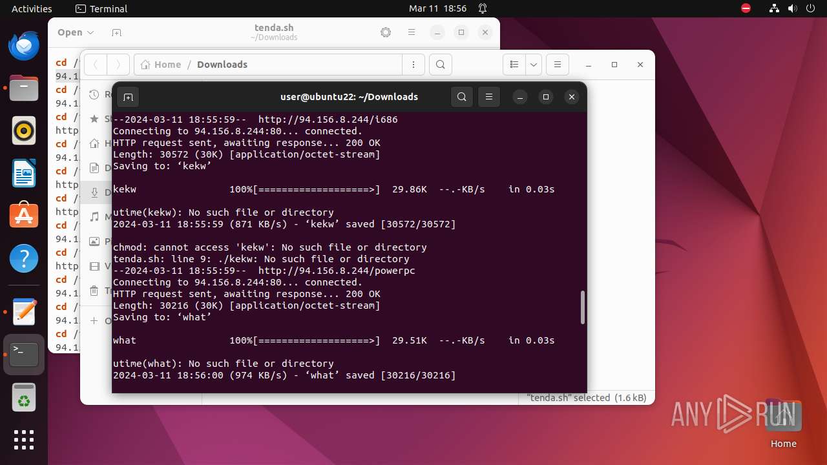827x465 pixels.
Task: Click Home in Files path bar
Action: (161, 65)
